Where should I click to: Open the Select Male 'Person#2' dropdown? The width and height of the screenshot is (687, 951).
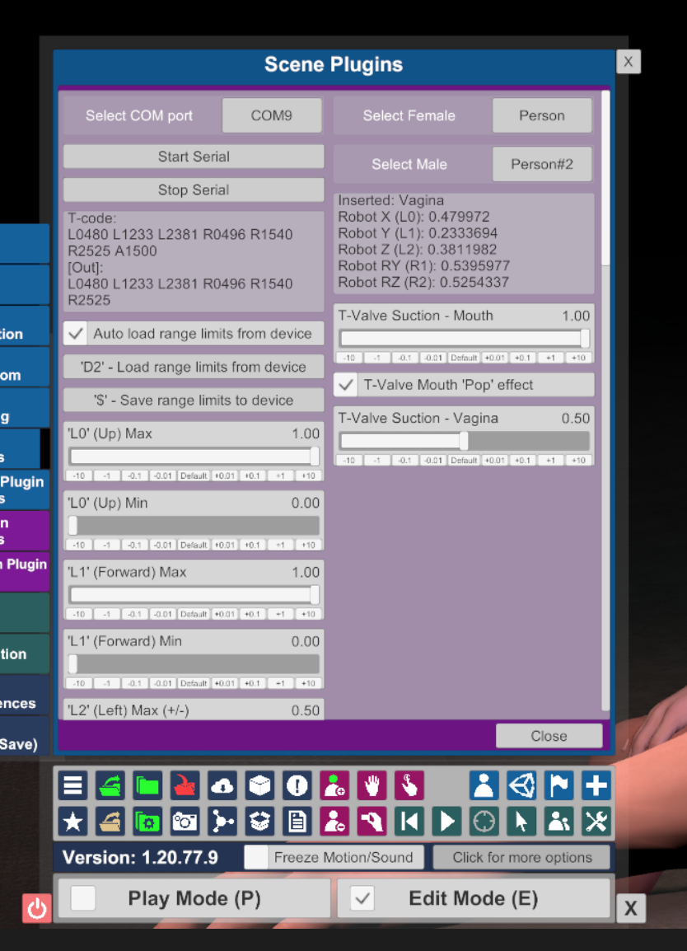pos(542,164)
